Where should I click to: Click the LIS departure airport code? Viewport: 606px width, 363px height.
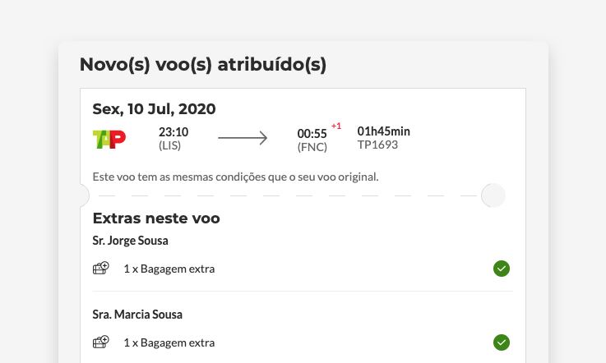pyautogui.click(x=169, y=145)
